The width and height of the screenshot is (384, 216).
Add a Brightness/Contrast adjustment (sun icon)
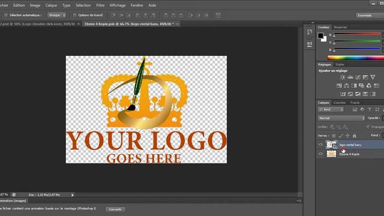tap(343, 77)
